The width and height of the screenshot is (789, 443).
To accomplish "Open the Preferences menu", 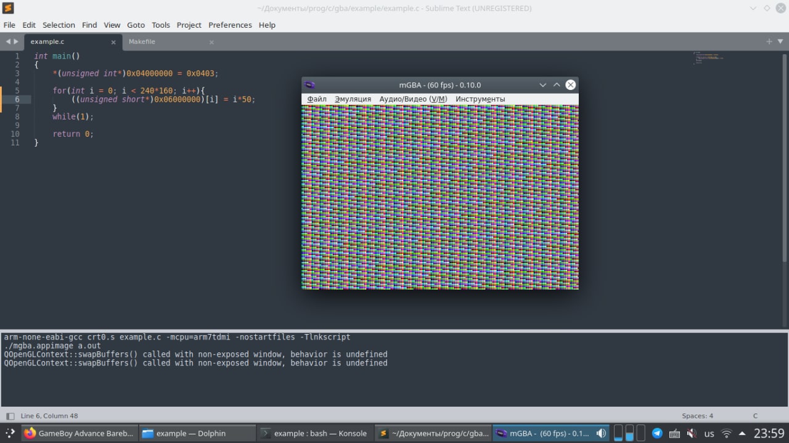I will tap(230, 25).
